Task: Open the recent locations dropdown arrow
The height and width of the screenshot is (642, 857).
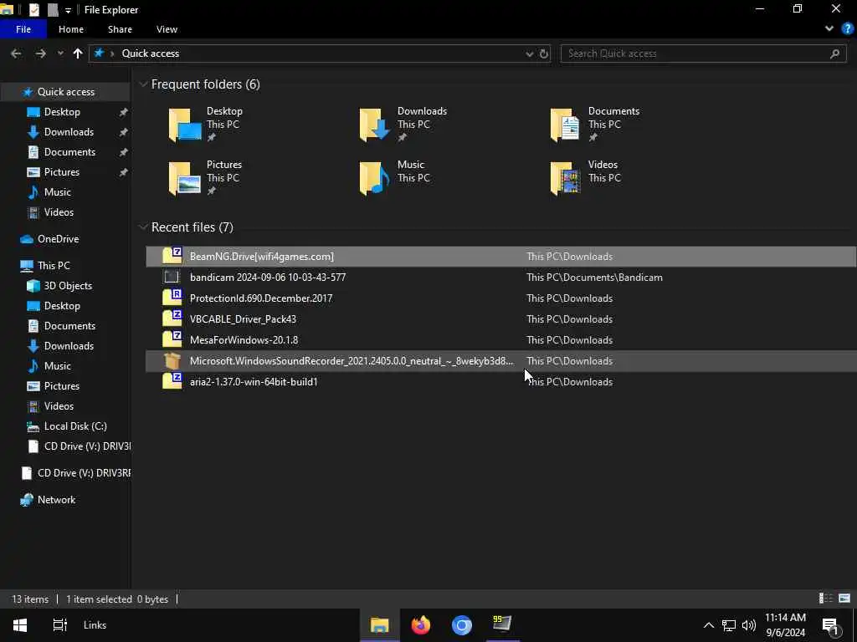Action: click(60, 53)
